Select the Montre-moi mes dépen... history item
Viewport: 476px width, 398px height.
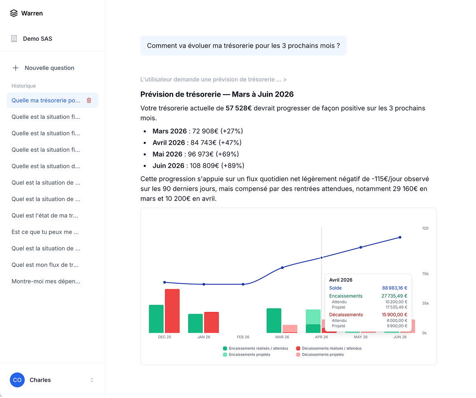(45, 281)
